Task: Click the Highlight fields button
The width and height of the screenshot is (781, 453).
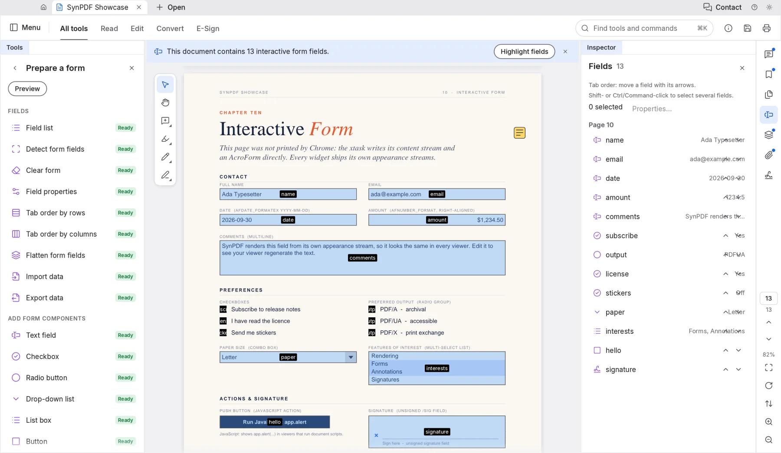Action: pos(525,52)
